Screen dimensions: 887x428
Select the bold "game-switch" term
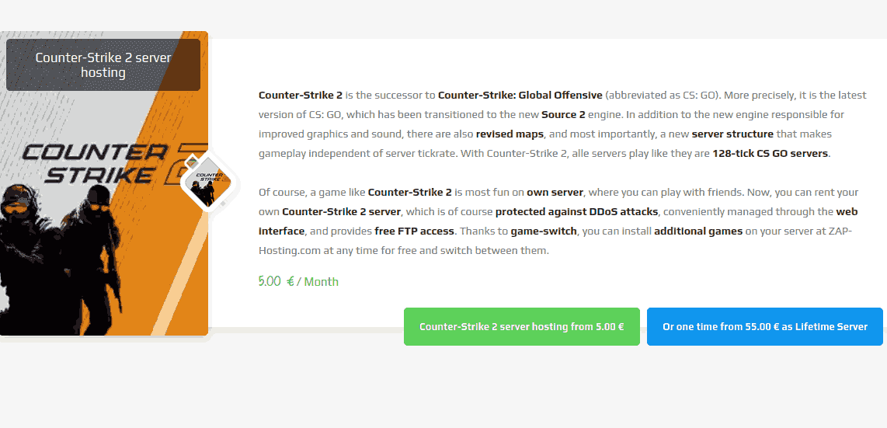pos(544,231)
